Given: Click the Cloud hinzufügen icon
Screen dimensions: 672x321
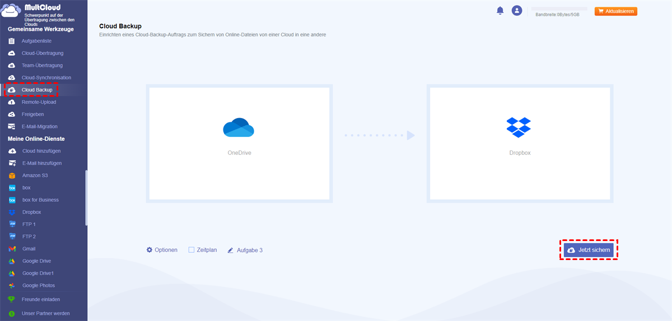Looking at the screenshot, I should (12, 151).
